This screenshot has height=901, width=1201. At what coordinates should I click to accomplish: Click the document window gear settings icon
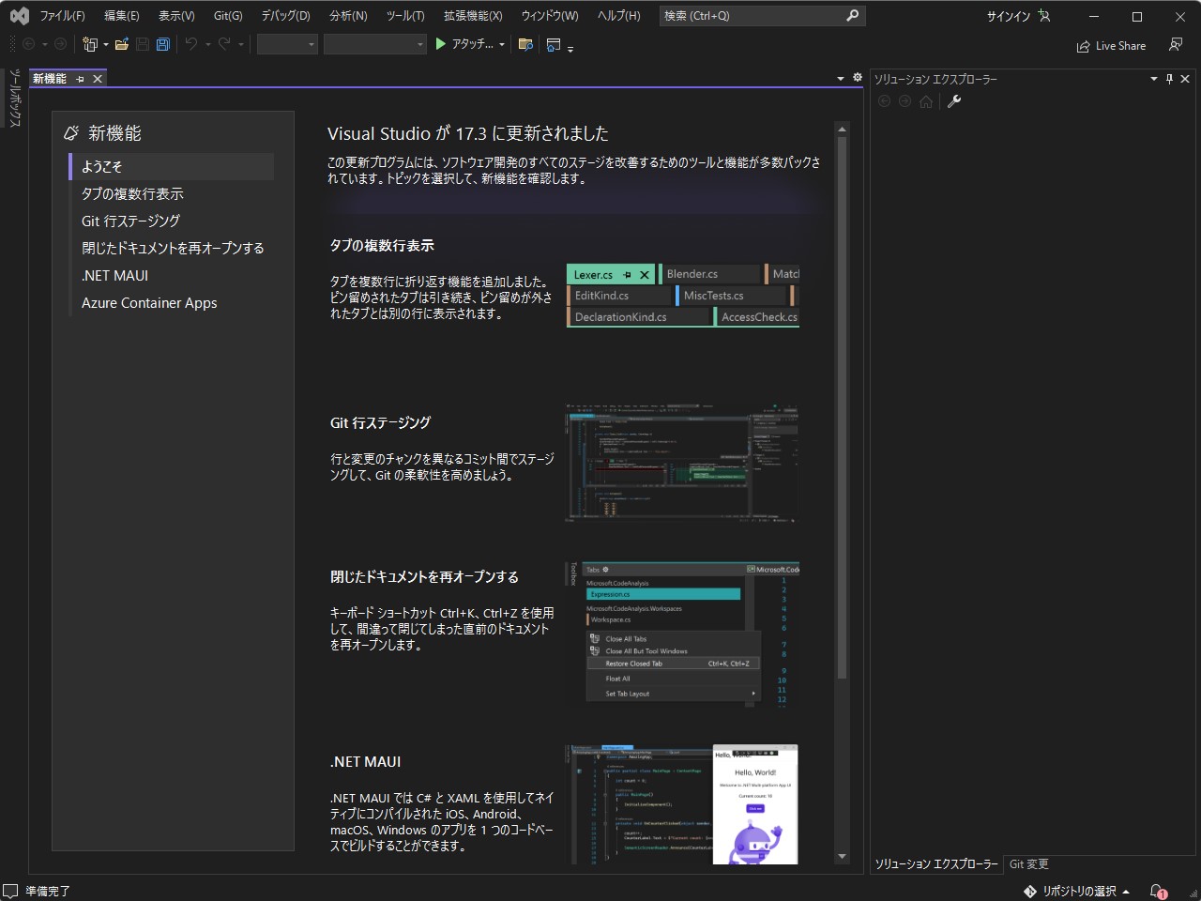click(858, 78)
